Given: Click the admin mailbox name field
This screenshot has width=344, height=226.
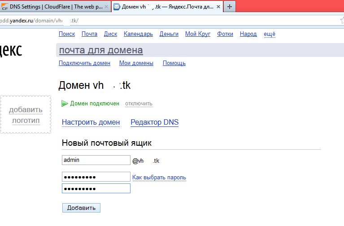Looking at the screenshot, I should point(96,160).
